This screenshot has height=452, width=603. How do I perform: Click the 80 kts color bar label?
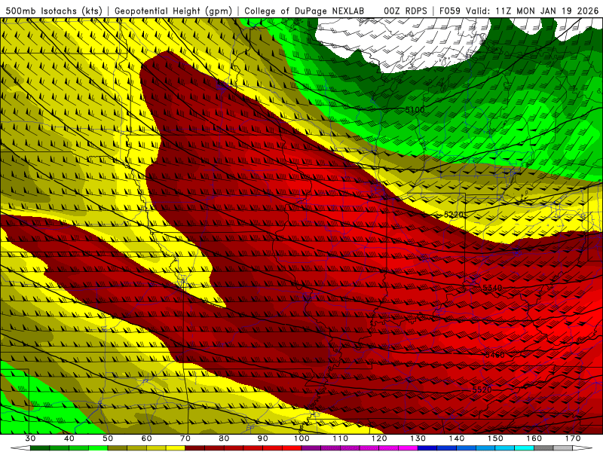(x=224, y=438)
